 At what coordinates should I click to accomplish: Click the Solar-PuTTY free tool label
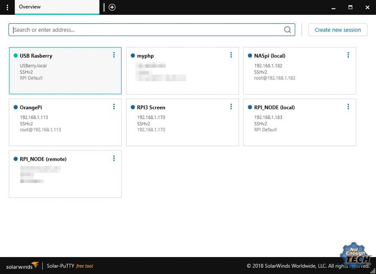70,266
